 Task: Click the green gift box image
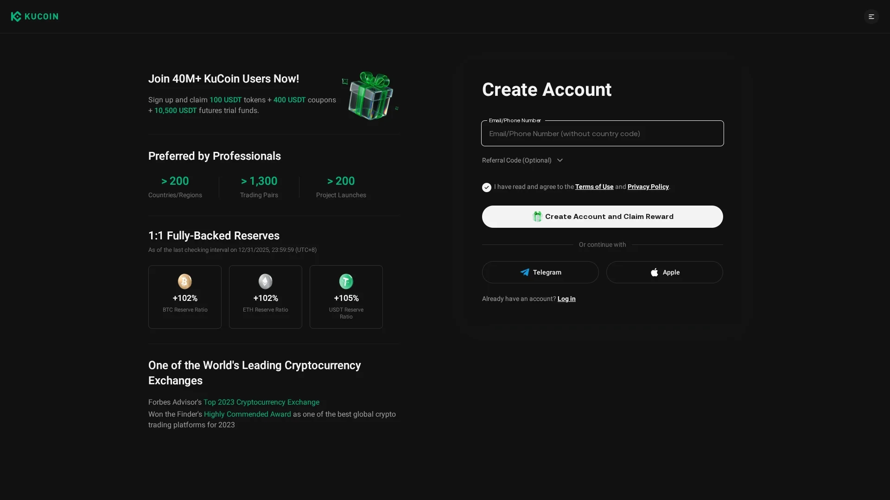tap(370, 95)
